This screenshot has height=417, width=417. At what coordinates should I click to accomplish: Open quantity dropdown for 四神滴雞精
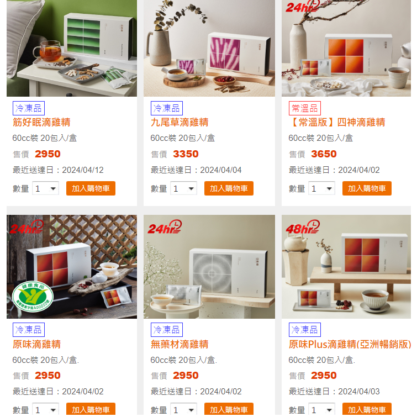click(321, 188)
